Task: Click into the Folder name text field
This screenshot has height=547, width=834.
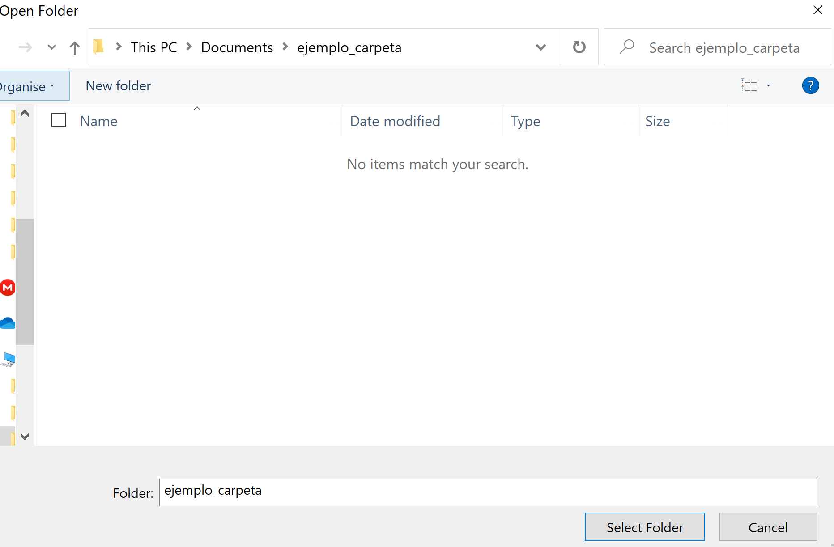Action: (x=488, y=492)
